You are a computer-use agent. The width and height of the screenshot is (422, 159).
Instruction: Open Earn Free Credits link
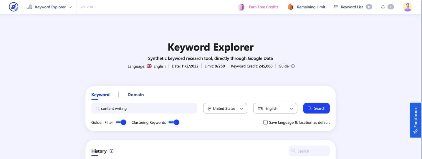tap(263, 7)
